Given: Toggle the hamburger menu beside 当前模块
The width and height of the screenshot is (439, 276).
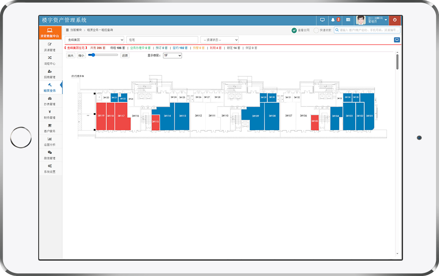Looking at the screenshot, I should point(67,30).
